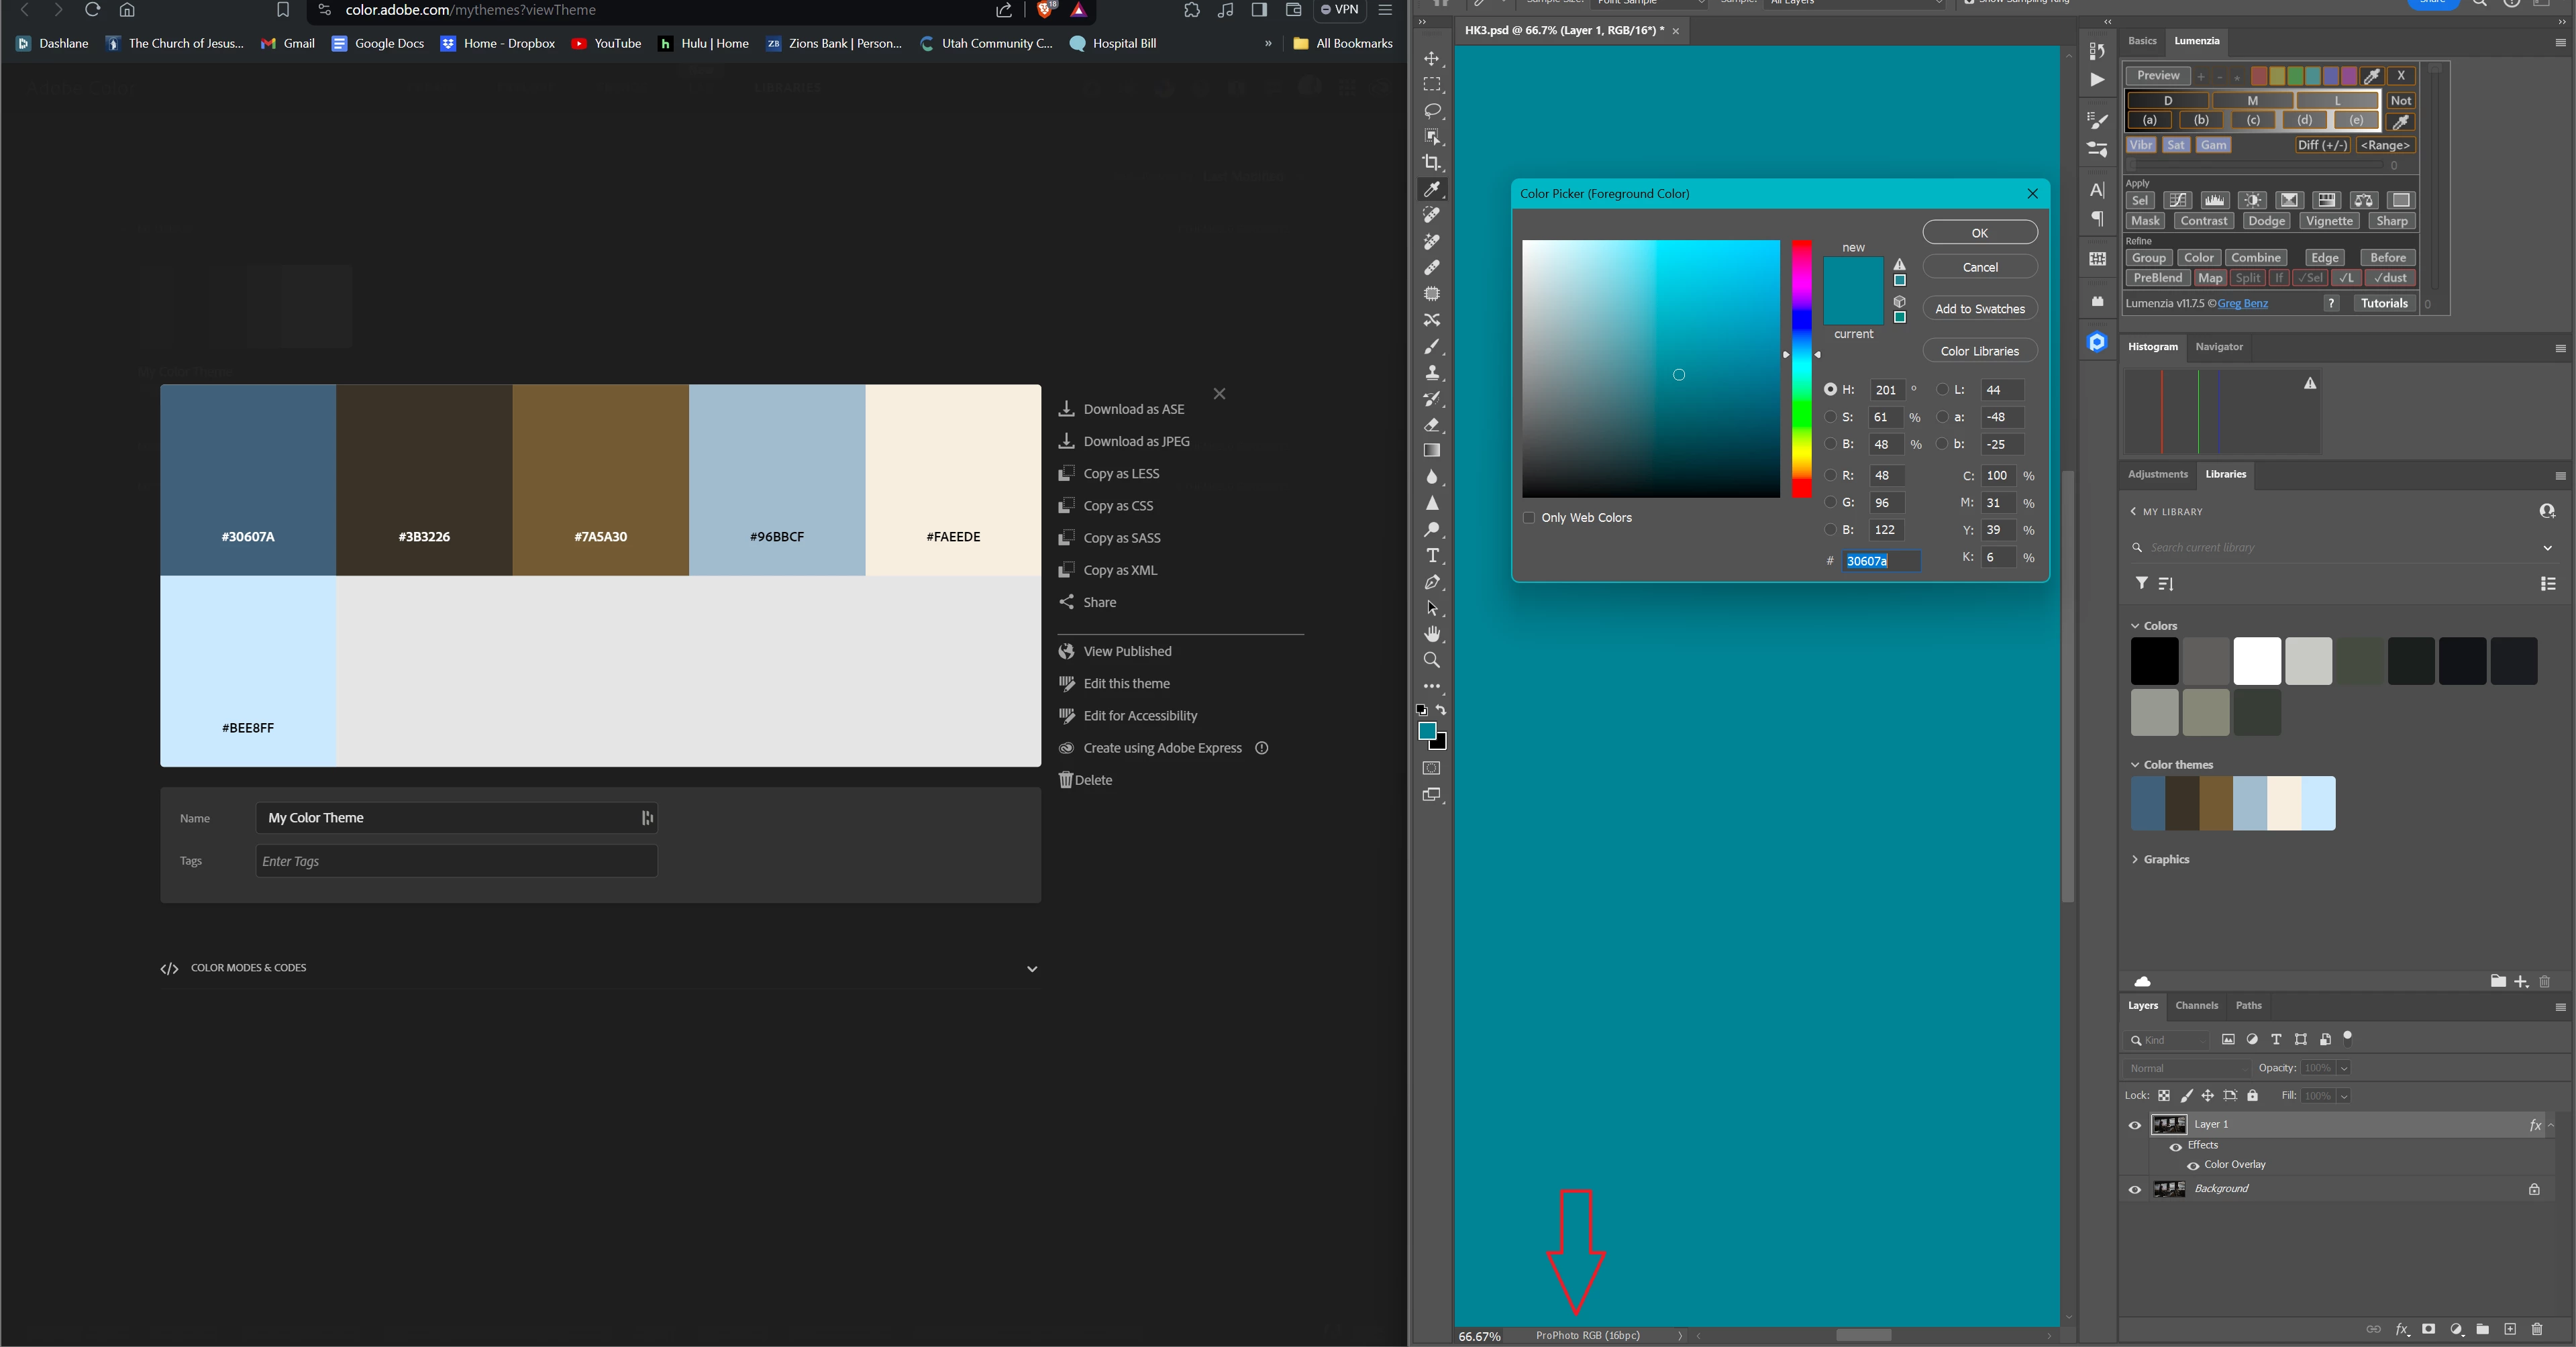Click the Delete theme trash icon
The image size is (2576, 1347).
(x=1066, y=780)
